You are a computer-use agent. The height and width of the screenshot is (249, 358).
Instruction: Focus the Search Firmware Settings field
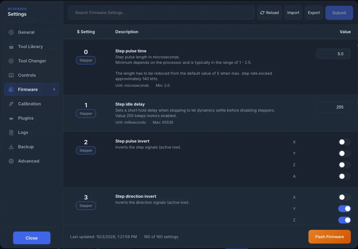coord(161,13)
